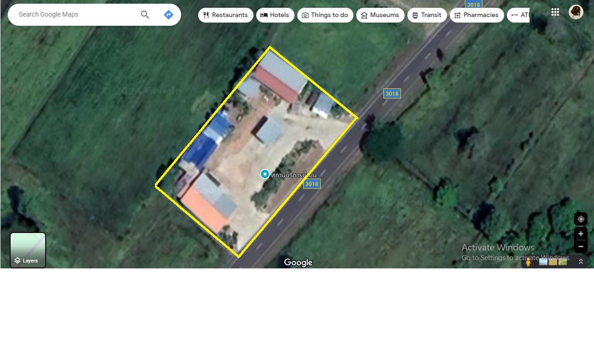Select the Pharmacies category chip
This screenshot has width=594, height=360.
(x=477, y=15)
